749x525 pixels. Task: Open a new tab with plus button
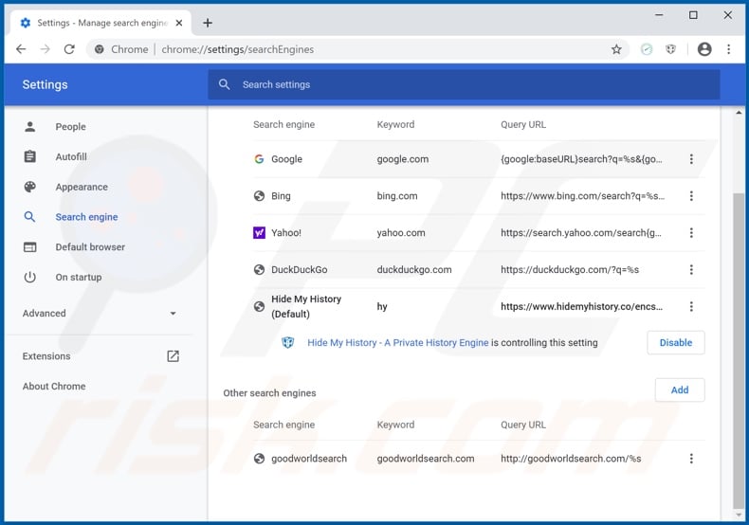[x=208, y=23]
